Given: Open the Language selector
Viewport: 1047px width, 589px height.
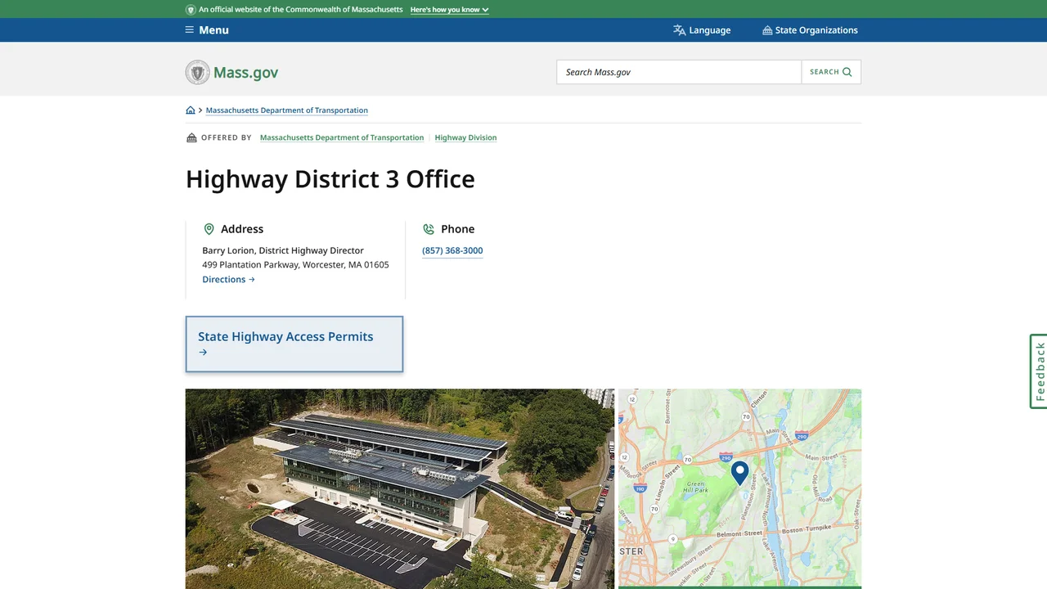Looking at the screenshot, I should pos(702,30).
